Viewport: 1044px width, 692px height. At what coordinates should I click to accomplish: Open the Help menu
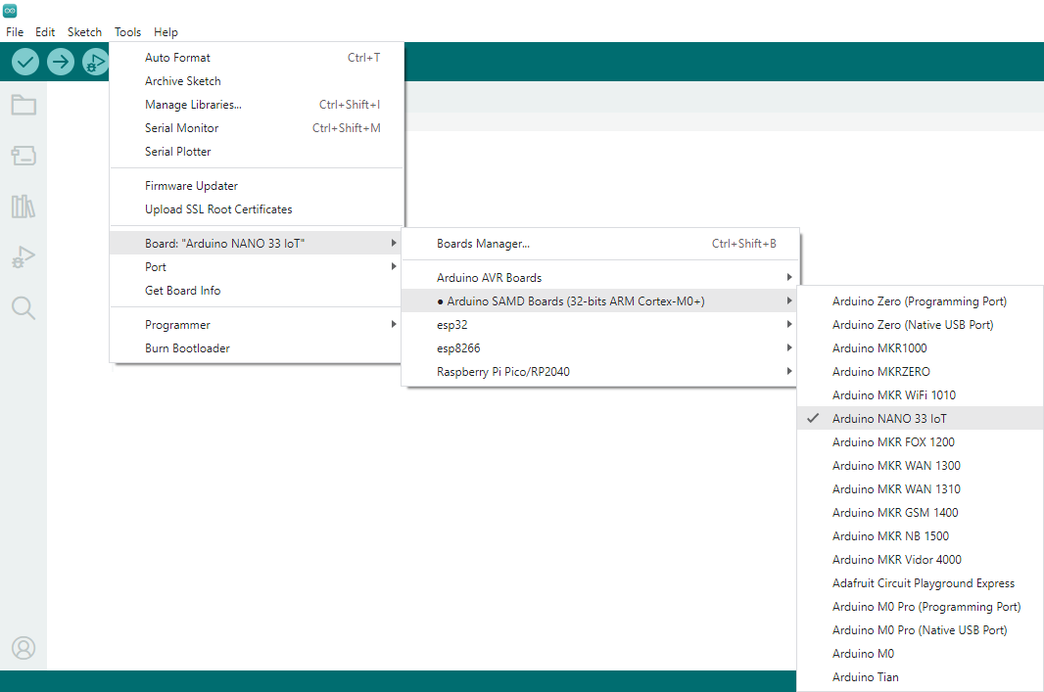tap(166, 32)
